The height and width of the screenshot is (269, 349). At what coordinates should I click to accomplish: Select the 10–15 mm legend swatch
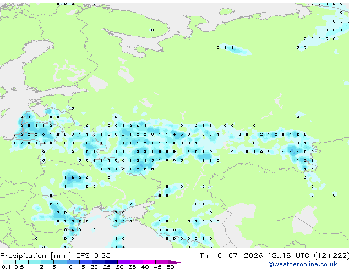pyautogui.click(x=73, y=262)
